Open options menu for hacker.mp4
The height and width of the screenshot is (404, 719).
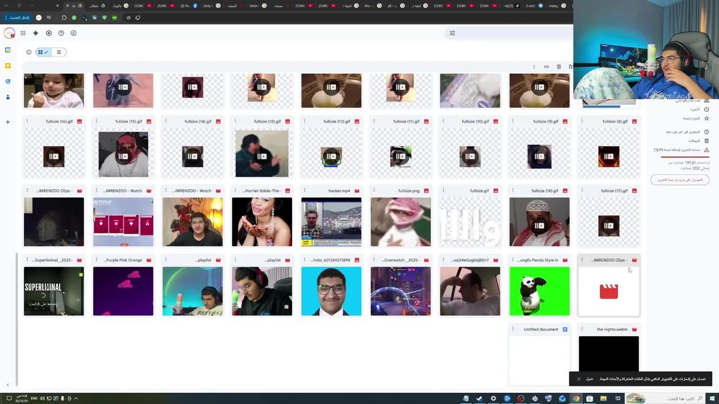pos(304,191)
